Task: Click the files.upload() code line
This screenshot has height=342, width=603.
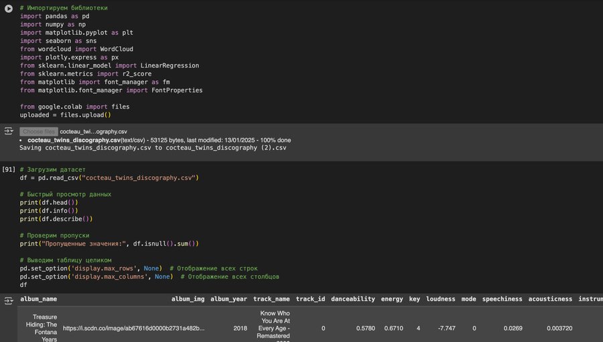Action: 65,114
